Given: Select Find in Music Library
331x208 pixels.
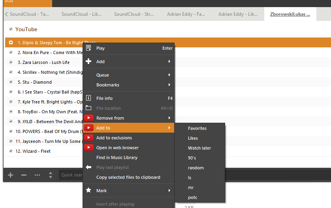Looking at the screenshot, I should [x=128, y=157].
